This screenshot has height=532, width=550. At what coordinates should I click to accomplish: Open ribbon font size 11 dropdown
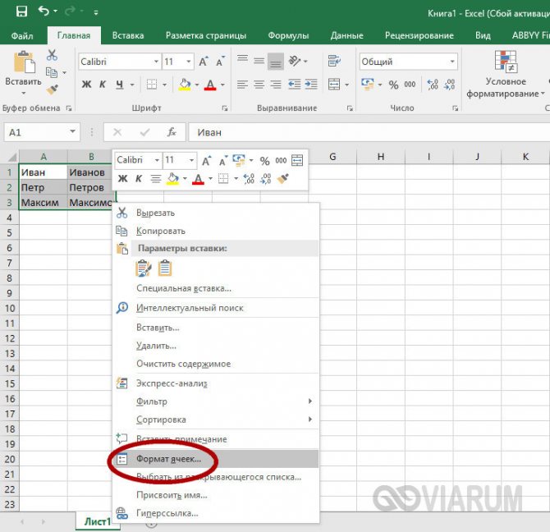188,62
